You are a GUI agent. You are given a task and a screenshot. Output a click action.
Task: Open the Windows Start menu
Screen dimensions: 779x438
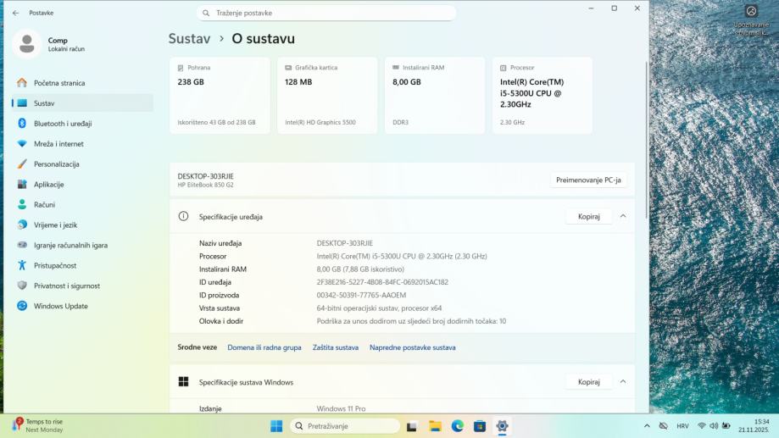pyautogui.click(x=276, y=426)
